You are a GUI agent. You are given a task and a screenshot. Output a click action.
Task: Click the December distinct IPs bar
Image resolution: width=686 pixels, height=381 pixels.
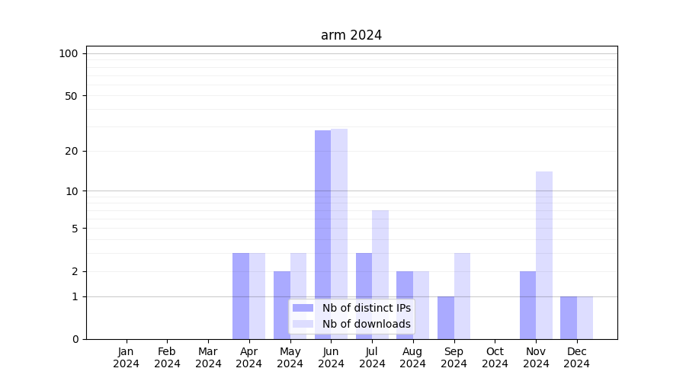(569, 318)
